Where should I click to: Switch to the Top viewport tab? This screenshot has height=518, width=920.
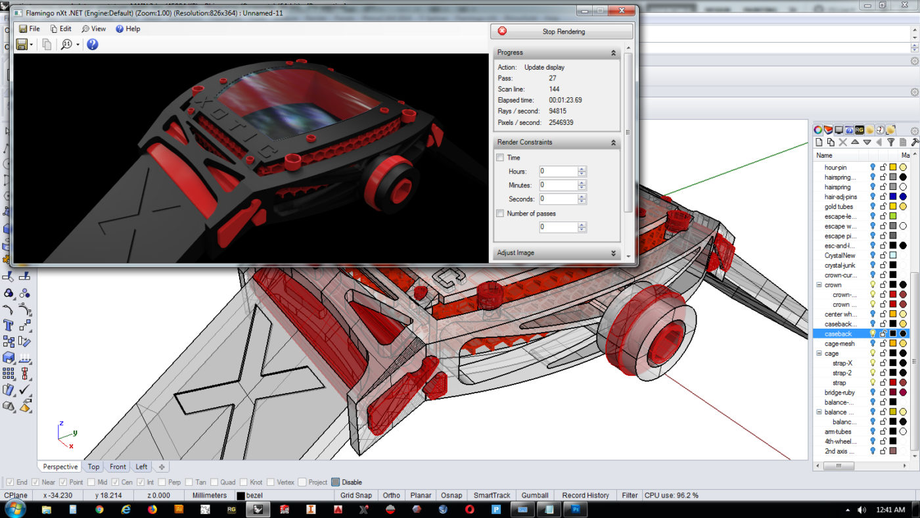click(x=93, y=467)
